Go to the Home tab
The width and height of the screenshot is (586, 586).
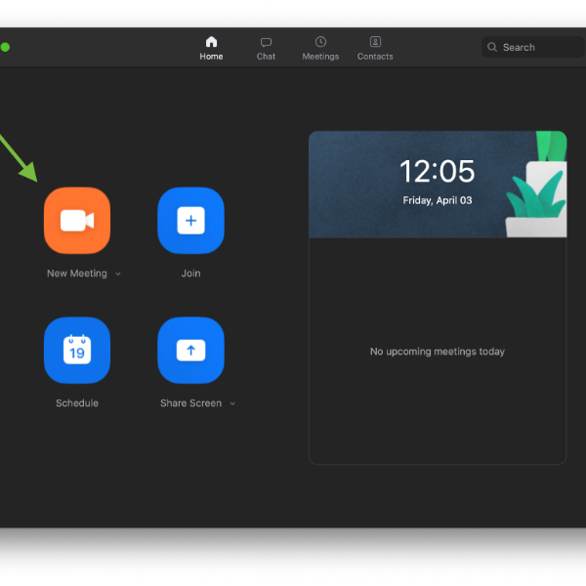click(x=211, y=48)
